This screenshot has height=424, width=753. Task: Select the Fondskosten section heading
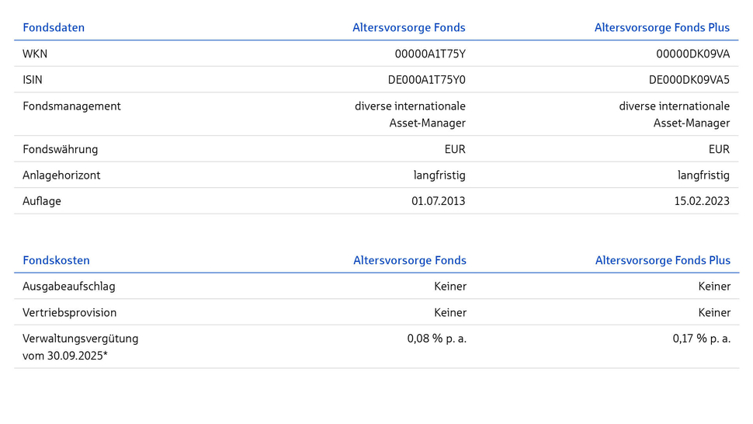56,260
